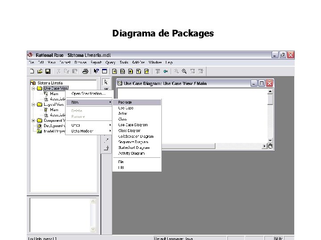Collapse the Logical View folder node
Screen dimensions: 321x240
pyautogui.click(x=33, y=104)
